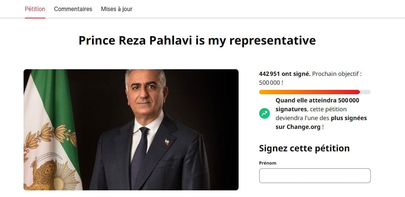Click the red underline beneath Pétition tab
405x197 pixels.
35,18
